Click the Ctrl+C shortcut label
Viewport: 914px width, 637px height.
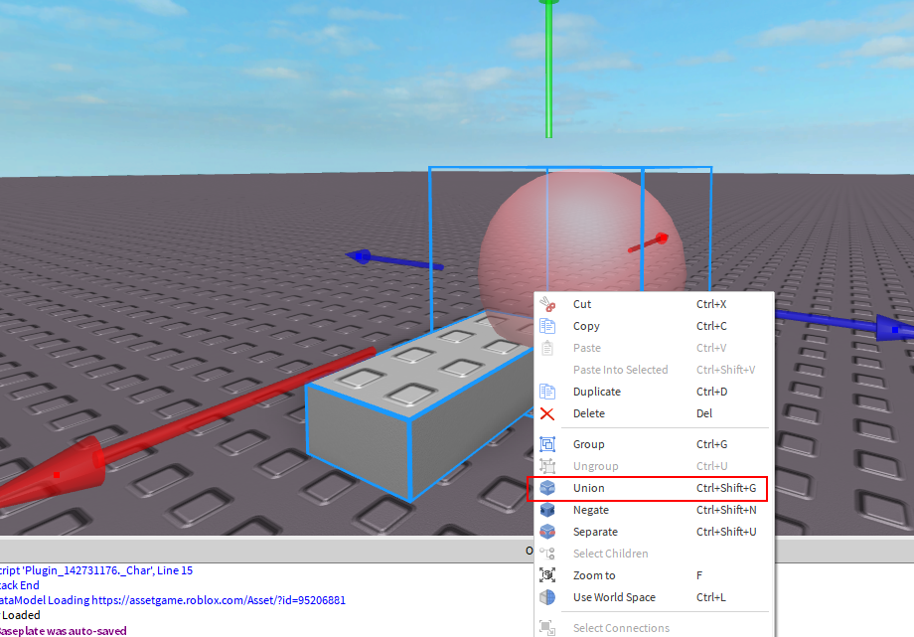click(x=711, y=326)
